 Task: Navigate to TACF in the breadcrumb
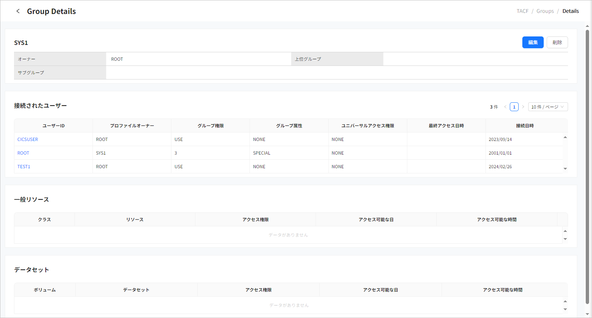click(x=522, y=11)
